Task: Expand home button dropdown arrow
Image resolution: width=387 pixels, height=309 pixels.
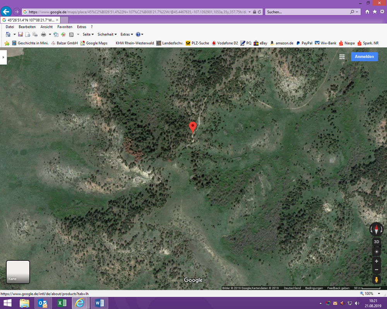Action: (x=14, y=34)
